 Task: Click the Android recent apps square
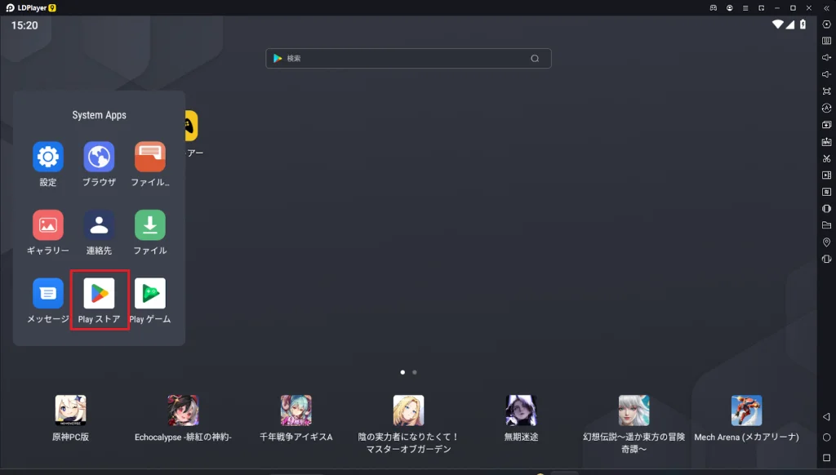click(x=826, y=457)
